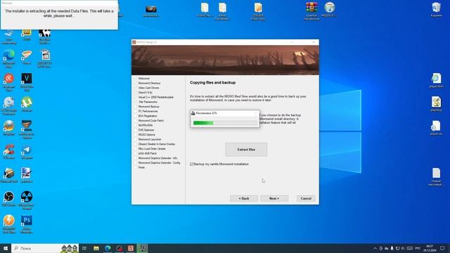
Task: Open the radiation-symbol desktop shortcut
Action: pos(27,200)
